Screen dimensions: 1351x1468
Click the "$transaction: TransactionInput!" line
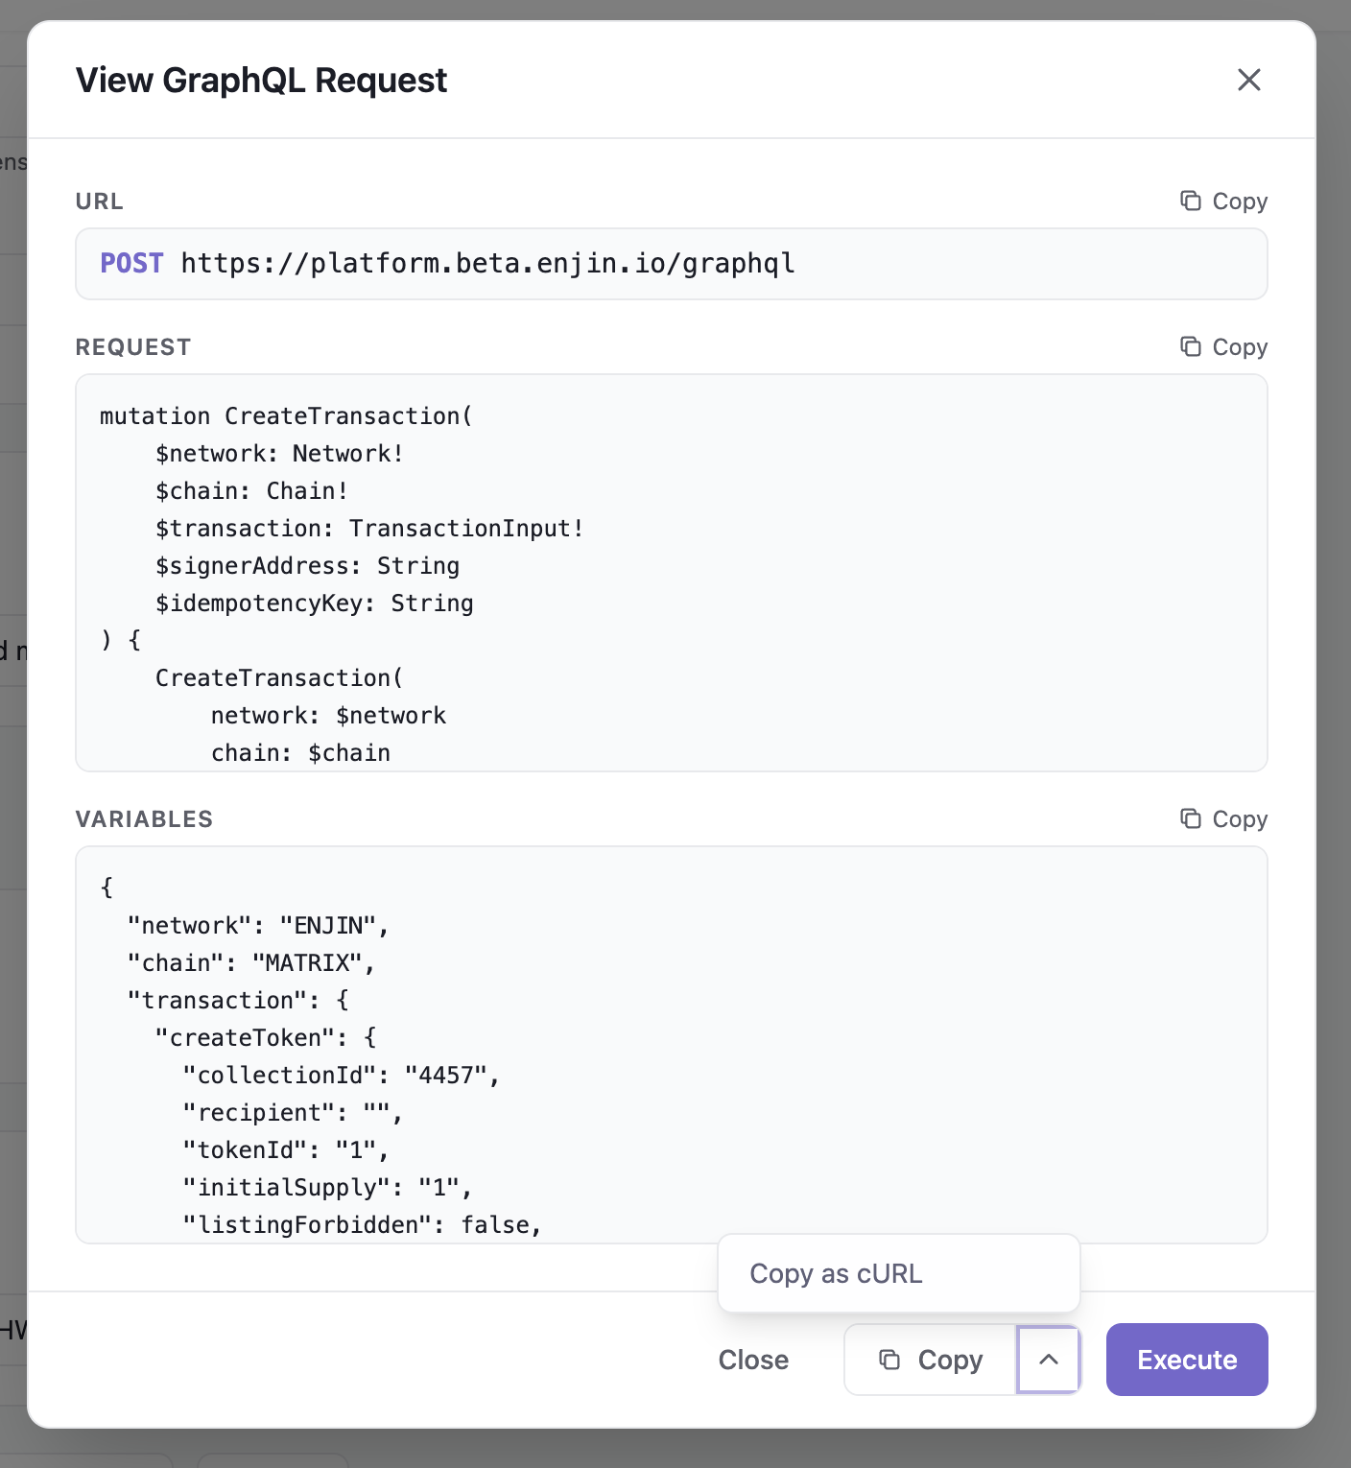point(369,529)
